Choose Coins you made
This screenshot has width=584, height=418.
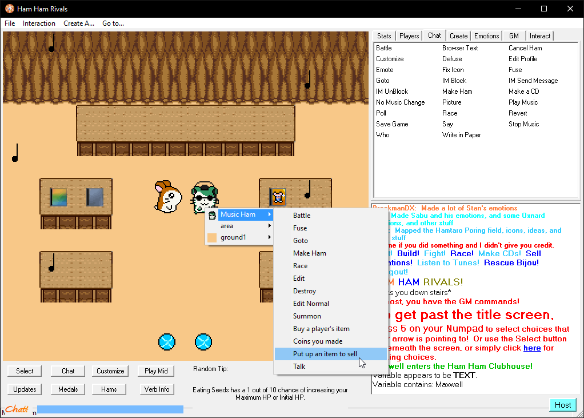[330, 341]
